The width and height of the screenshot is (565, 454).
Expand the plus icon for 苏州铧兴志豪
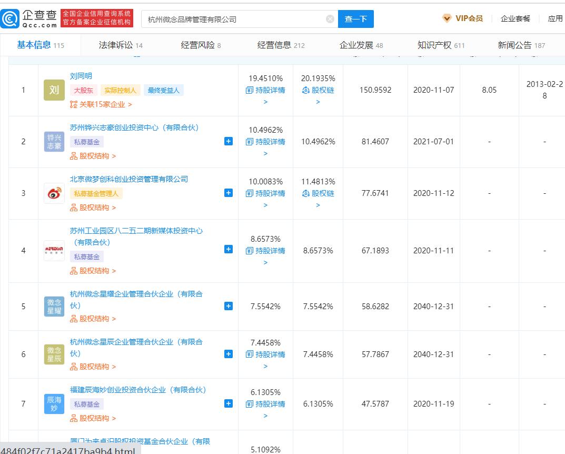pyautogui.click(x=229, y=141)
